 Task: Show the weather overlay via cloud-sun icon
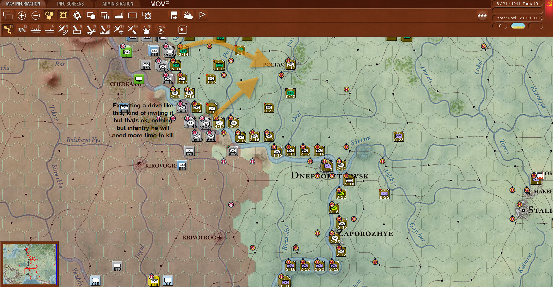[x=188, y=16]
